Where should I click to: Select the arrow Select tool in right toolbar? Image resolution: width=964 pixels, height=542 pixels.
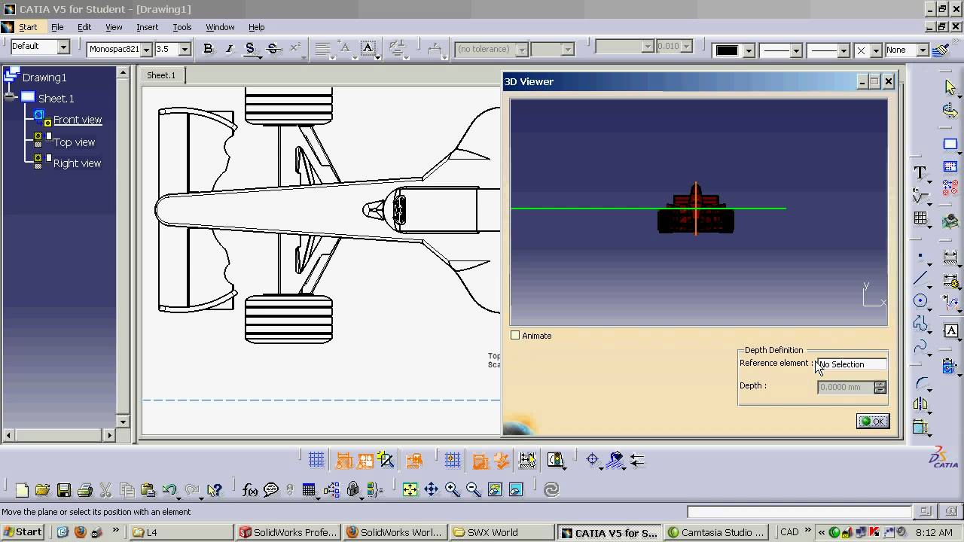(x=950, y=88)
